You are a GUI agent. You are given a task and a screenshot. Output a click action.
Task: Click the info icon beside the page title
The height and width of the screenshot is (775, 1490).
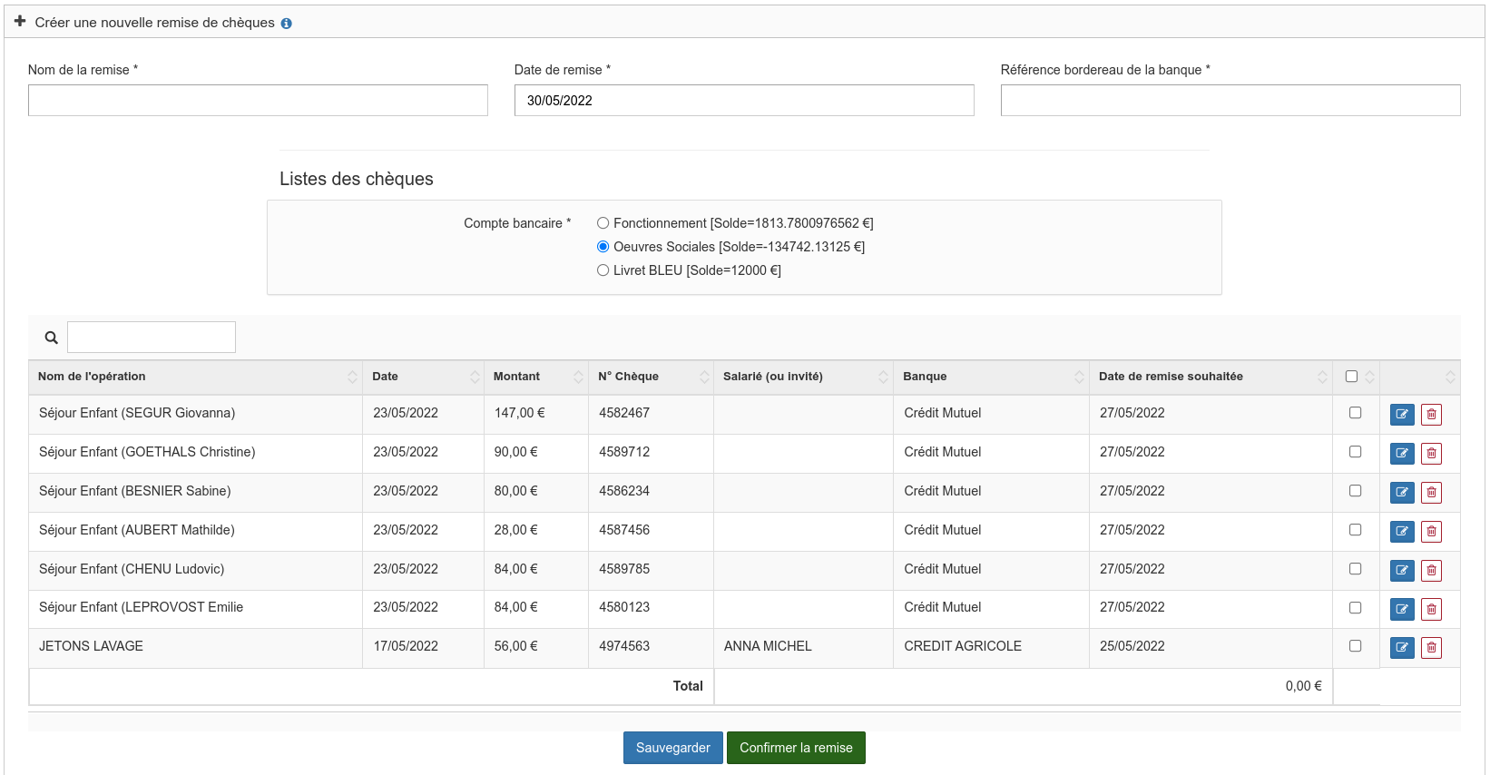click(x=286, y=24)
